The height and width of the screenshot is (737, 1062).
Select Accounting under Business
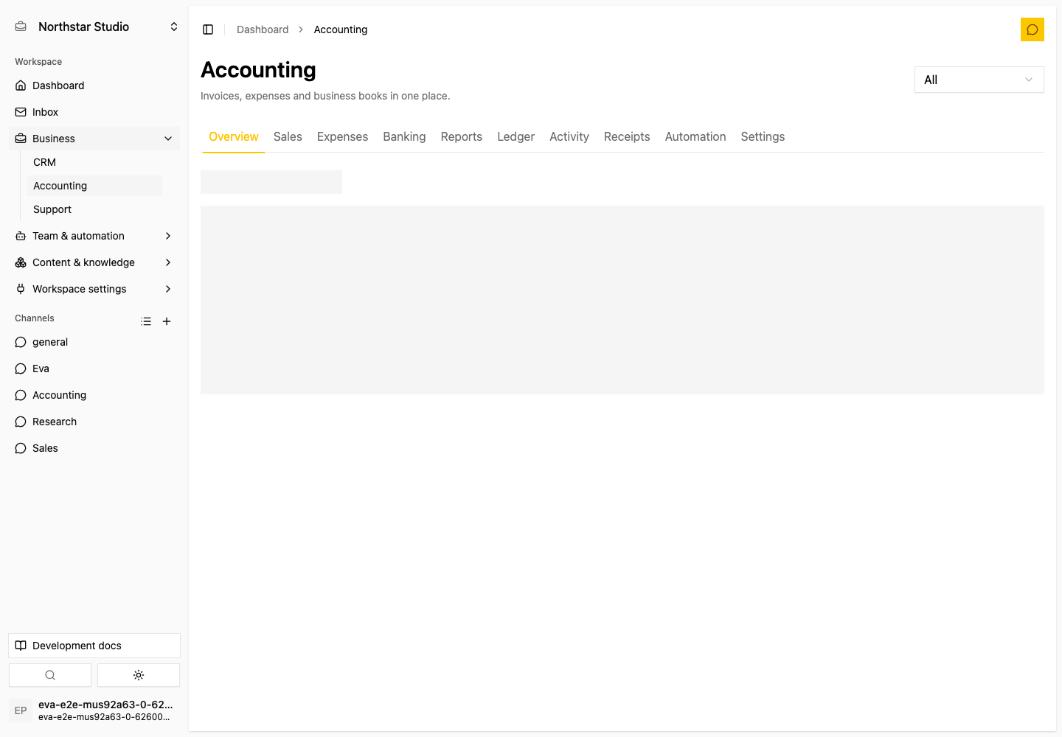coord(94,186)
